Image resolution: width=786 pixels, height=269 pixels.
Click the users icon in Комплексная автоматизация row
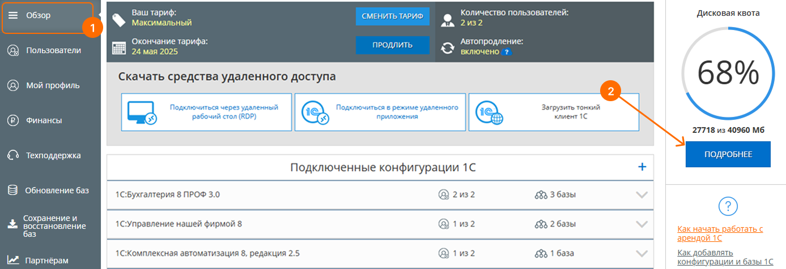[444, 253]
